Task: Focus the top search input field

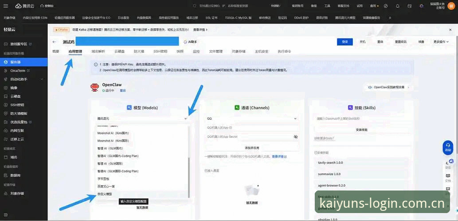Action: [223, 6]
